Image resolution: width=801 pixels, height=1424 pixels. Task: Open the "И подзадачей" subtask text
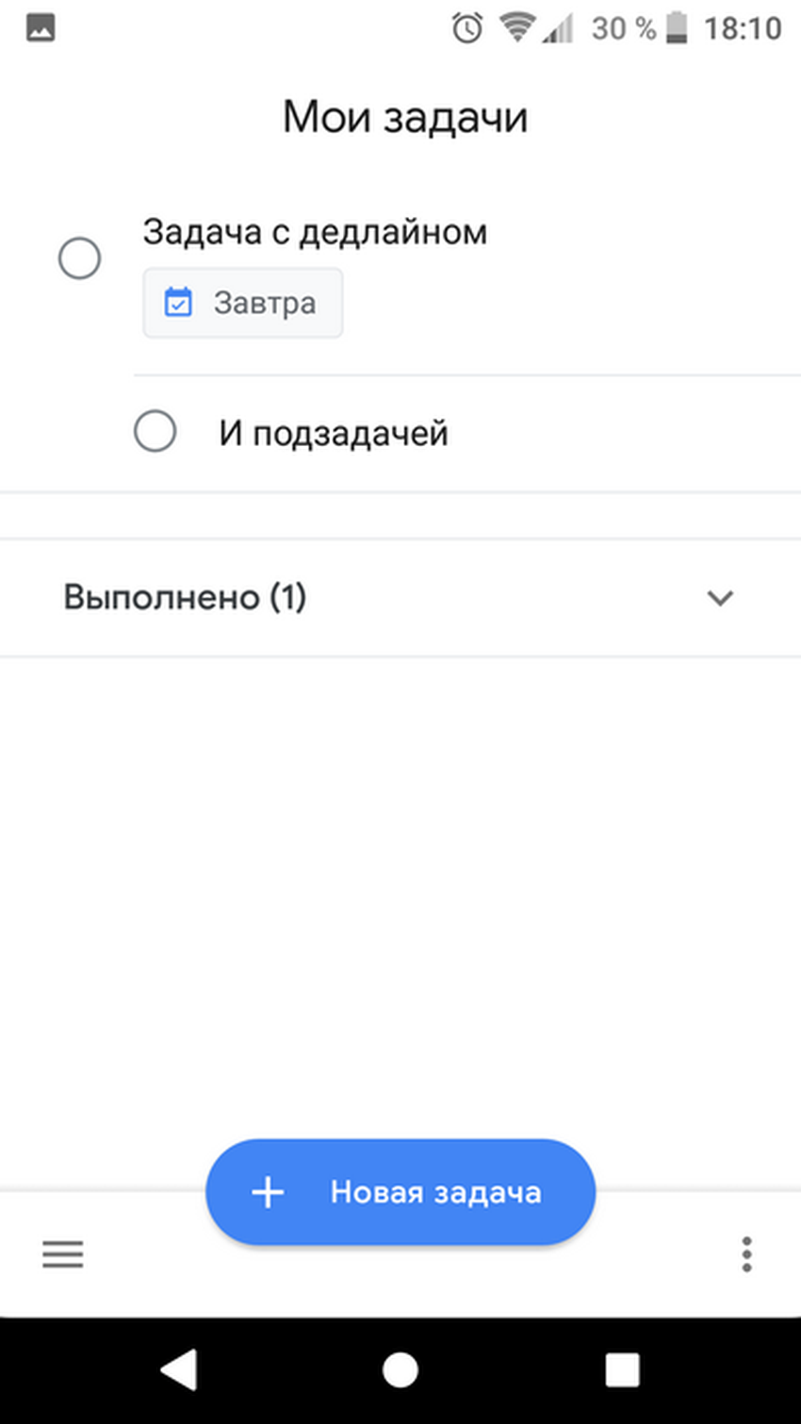tap(334, 434)
